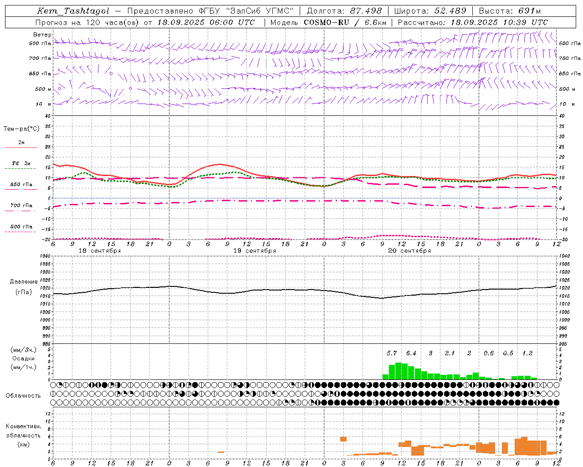This screenshot has height=467, width=583.
Task: Click the dashed green line sample under 'Td 2м'
Action: coord(21,169)
